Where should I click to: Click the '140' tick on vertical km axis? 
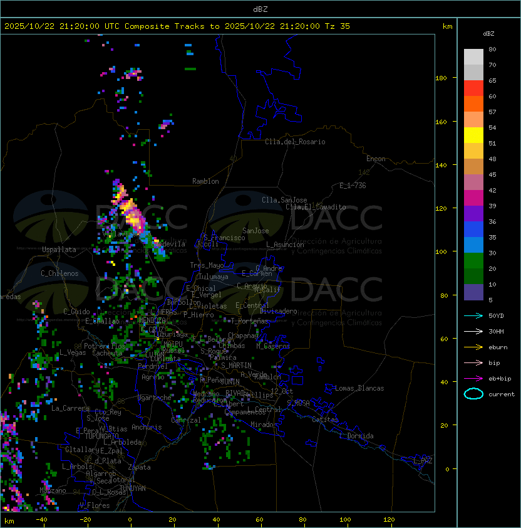[x=441, y=166]
